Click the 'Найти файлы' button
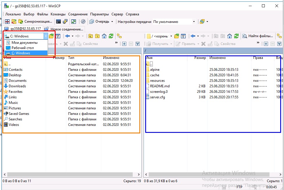Viewport: 284px width, 190px height. coord(258,36)
